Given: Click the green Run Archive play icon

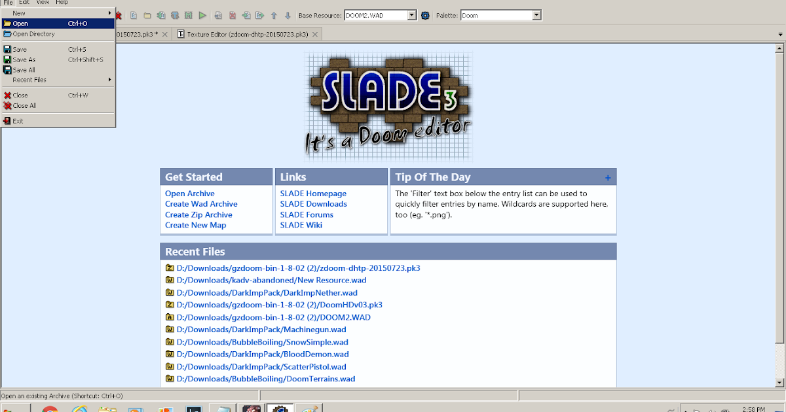Looking at the screenshot, I should click(x=202, y=15).
